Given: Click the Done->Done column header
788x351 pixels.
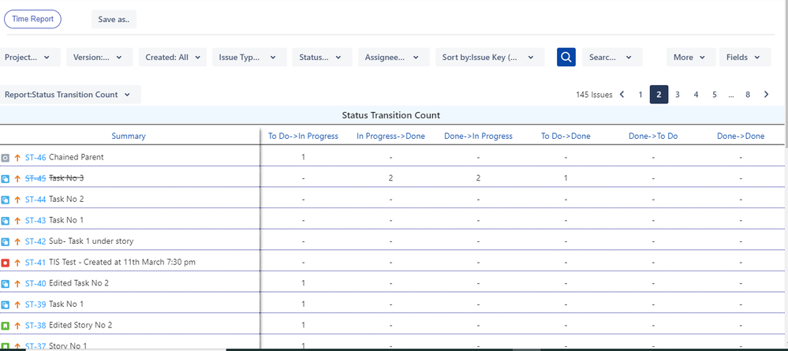Looking at the screenshot, I should [741, 136].
